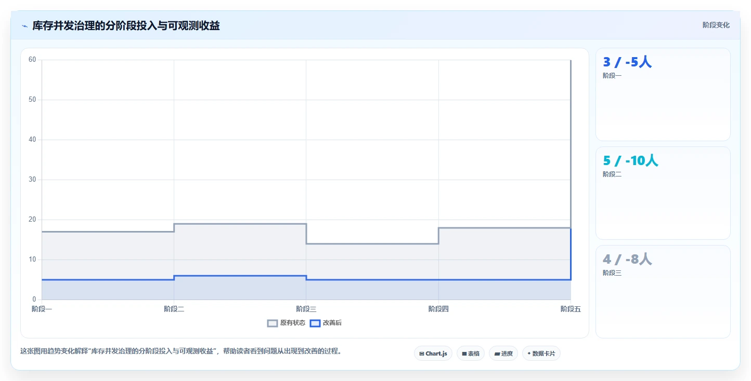Image resolution: width=751 pixels, height=381 pixels.
Task: Select the 数据卡片 tag chip
Action: (541, 353)
